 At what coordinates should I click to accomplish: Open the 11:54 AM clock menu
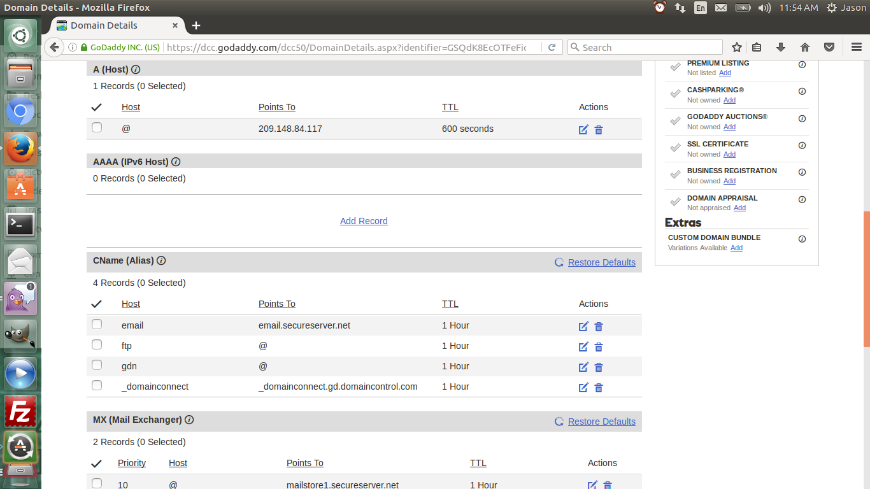pos(799,8)
